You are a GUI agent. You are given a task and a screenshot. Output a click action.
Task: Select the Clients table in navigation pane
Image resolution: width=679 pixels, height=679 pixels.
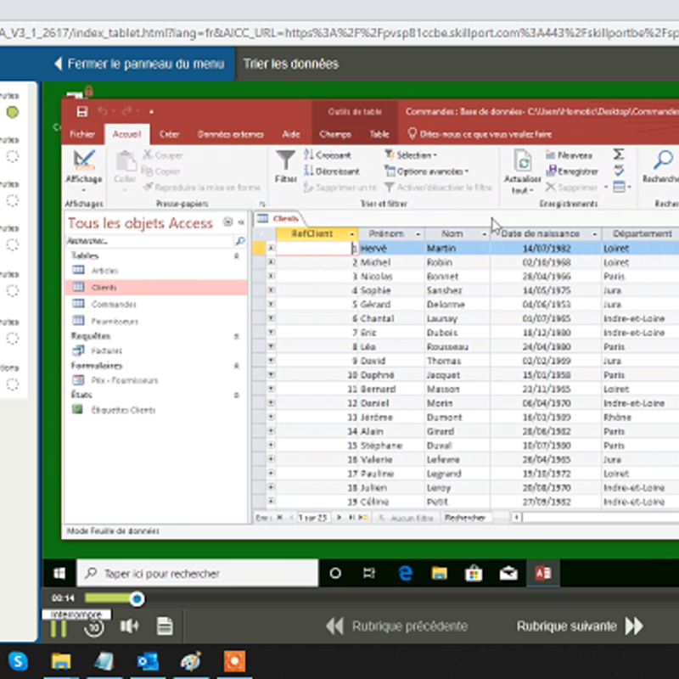[156, 287]
